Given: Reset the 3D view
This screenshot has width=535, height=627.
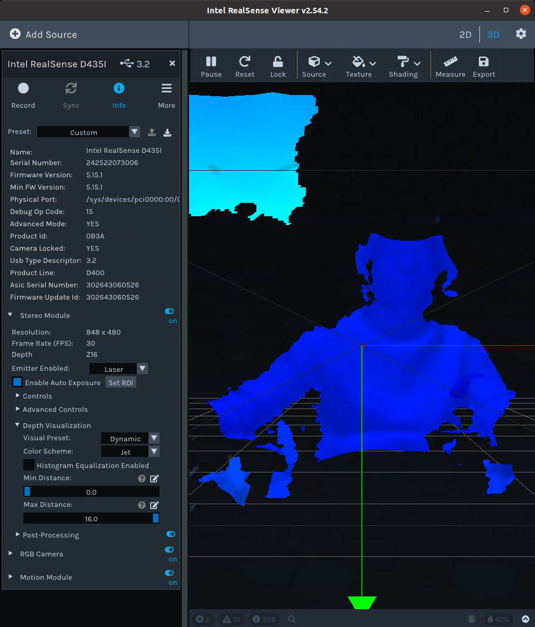Looking at the screenshot, I should pyautogui.click(x=245, y=67).
